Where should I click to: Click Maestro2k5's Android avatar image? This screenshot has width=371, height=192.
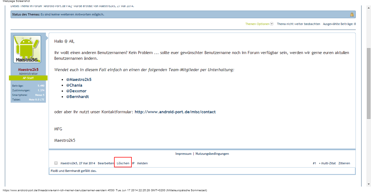[x=27, y=49]
